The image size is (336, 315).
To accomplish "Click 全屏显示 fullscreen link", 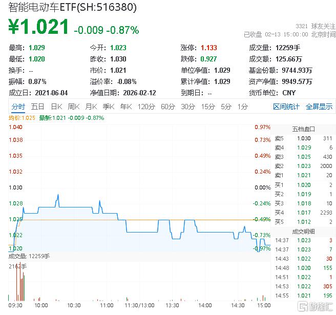I will (x=319, y=107).
